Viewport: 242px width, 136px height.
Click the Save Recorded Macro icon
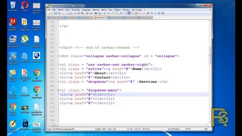[163, 13]
